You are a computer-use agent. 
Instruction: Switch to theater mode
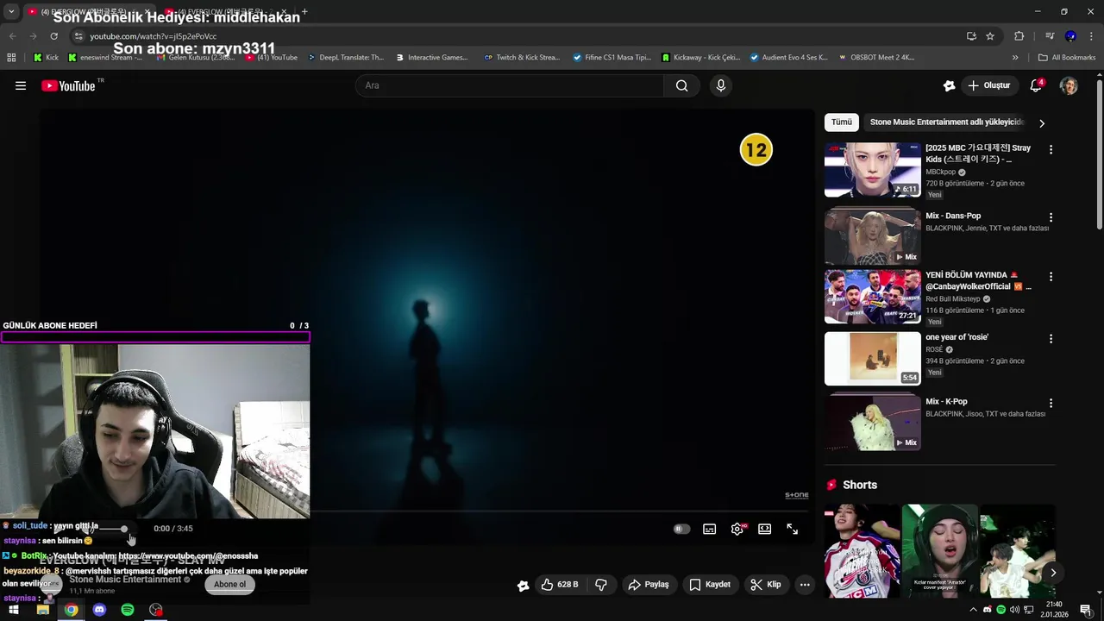764,529
